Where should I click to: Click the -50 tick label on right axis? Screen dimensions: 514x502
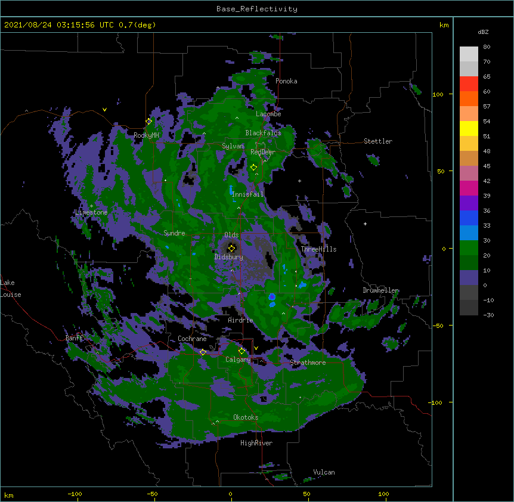coord(438,326)
